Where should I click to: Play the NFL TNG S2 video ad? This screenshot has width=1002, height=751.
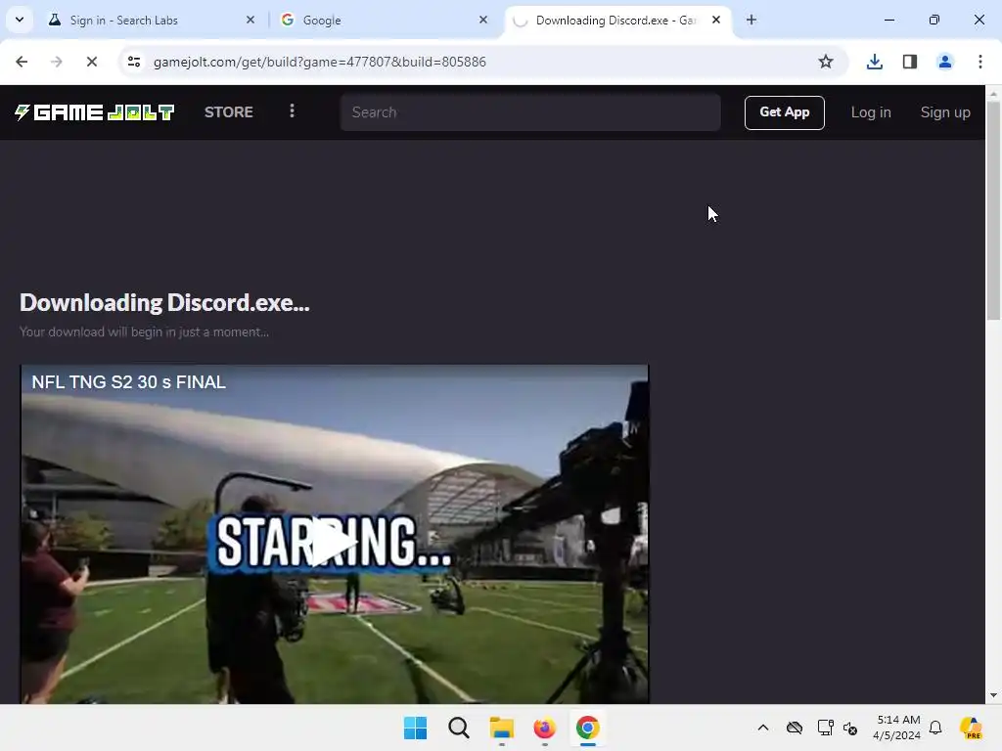[x=333, y=543]
